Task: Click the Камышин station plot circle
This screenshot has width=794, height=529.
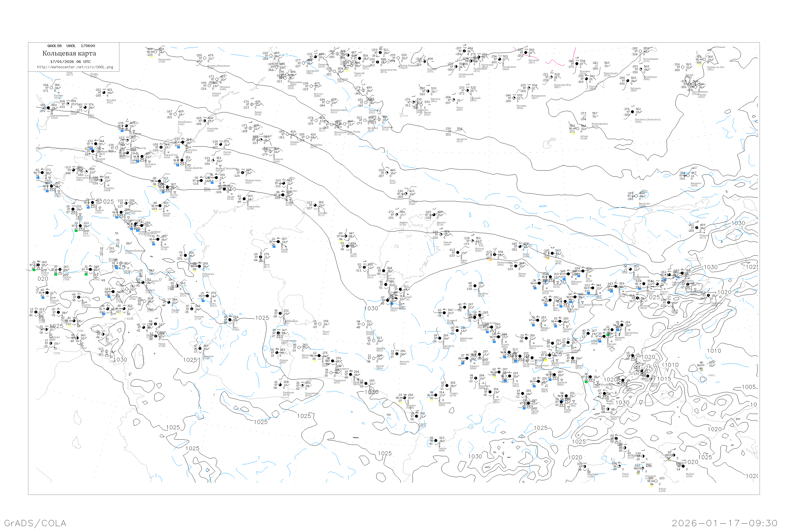Action: pos(205,121)
